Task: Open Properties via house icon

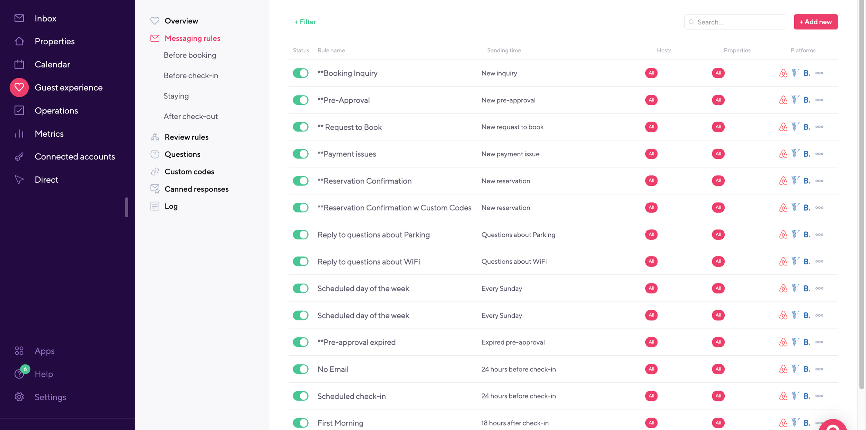Action: click(x=19, y=41)
